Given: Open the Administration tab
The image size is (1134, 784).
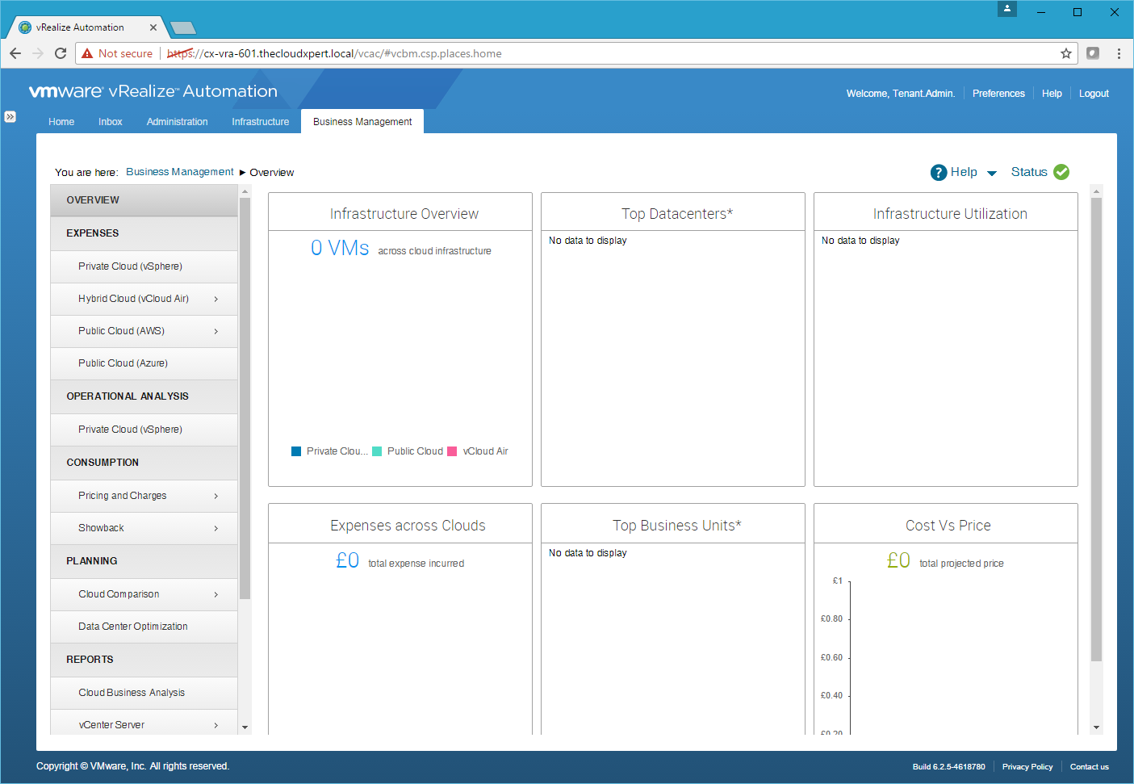Looking at the screenshot, I should click(x=177, y=122).
